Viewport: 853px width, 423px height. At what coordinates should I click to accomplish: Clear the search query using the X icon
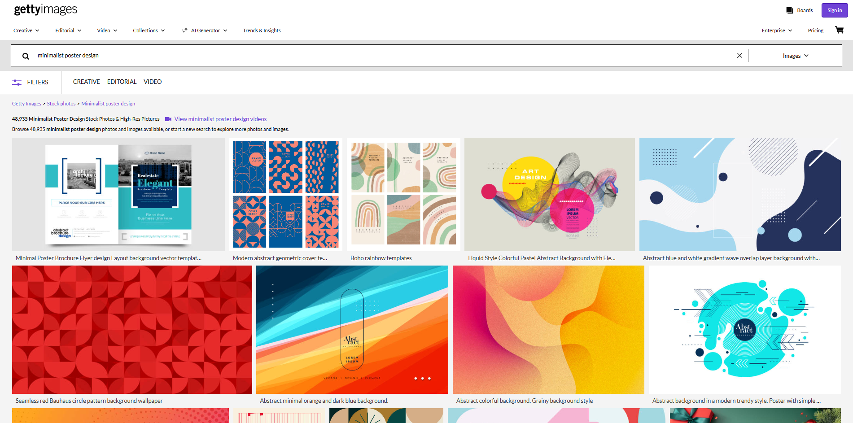[x=739, y=55]
